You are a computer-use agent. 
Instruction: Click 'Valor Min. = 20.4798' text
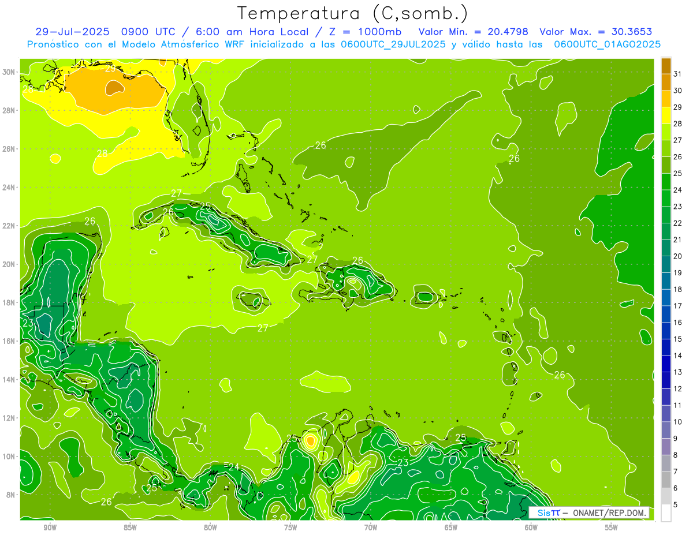(x=473, y=32)
